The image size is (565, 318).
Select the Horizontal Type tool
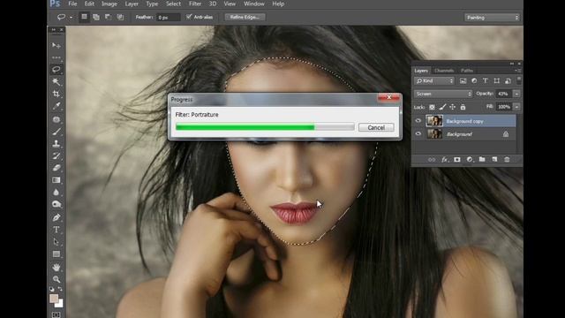(56, 230)
